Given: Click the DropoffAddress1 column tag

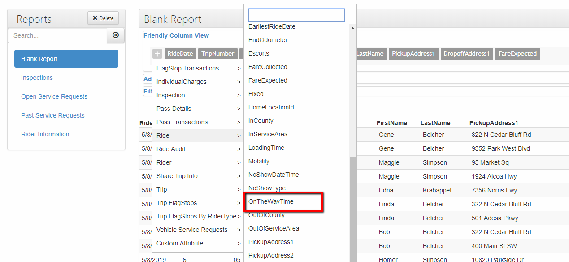Looking at the screenshot, I should click(x=467, y=54).
